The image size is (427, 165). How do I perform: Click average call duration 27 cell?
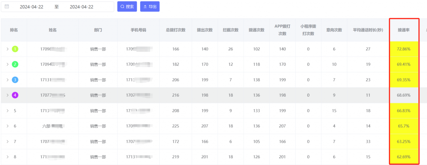pos(368,49)
